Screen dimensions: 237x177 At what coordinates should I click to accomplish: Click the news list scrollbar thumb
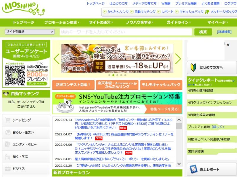[179, 126]
